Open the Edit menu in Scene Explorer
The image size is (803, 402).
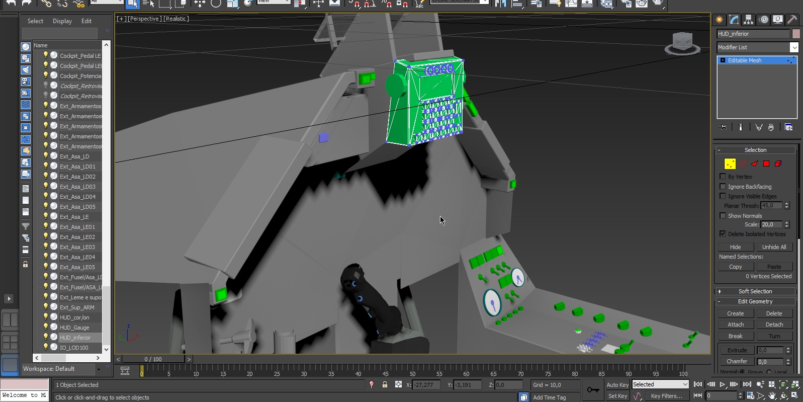(86, 21)
